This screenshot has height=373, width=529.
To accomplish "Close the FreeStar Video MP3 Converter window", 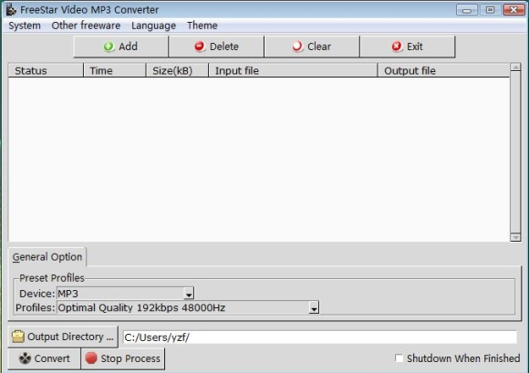I will pos(513,10).
